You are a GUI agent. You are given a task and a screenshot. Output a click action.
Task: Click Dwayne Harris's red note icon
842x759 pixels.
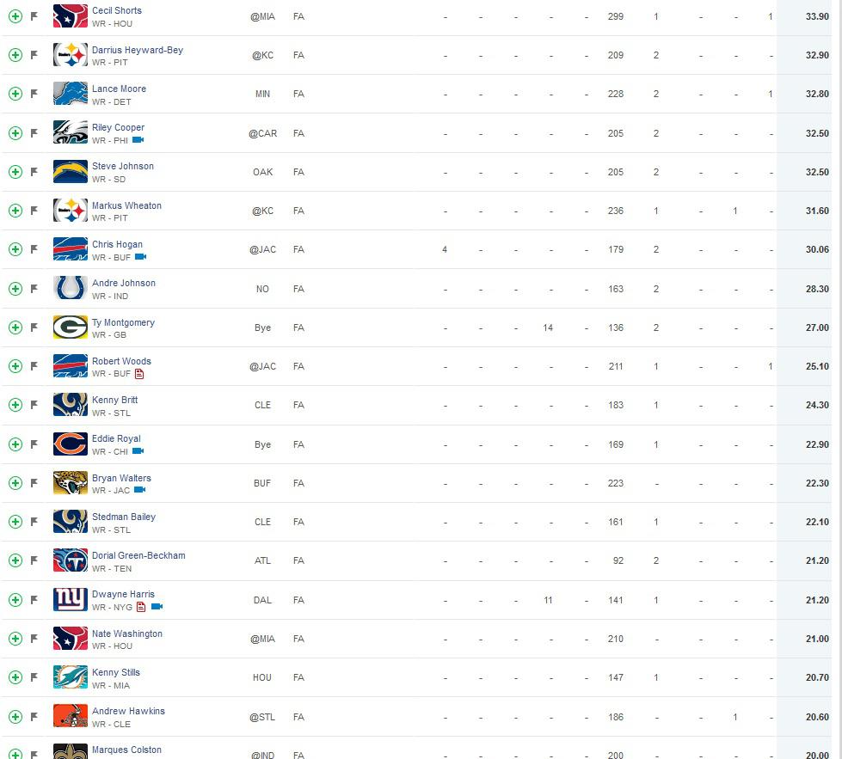tap(141, 607)
